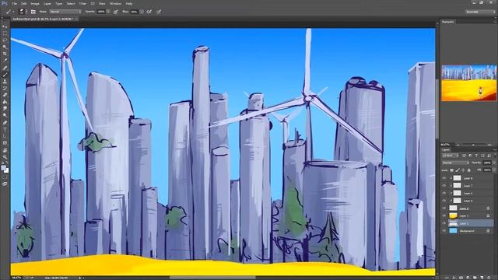This screenshot has width=498, height=280.
Task: Select the Spot Healing Brush tool
Action: coord(5,68)
